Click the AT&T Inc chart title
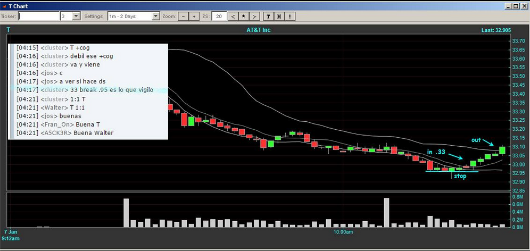530x251 pixels. [258, 30]
